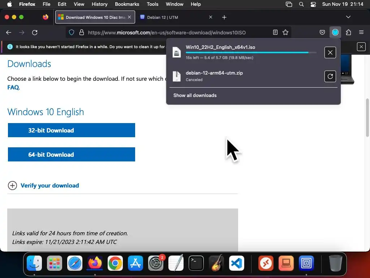Click the URL address bar field

[x=178, y=32]
